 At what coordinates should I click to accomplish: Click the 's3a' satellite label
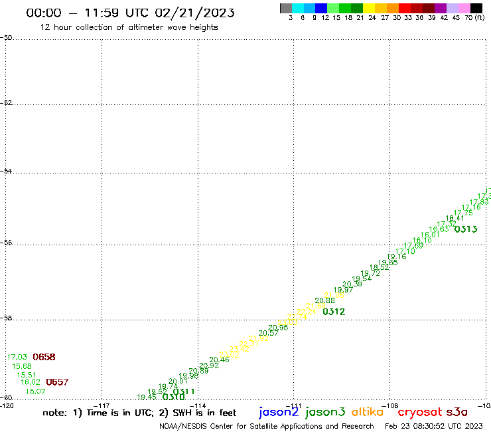click(x=457, y=412)
